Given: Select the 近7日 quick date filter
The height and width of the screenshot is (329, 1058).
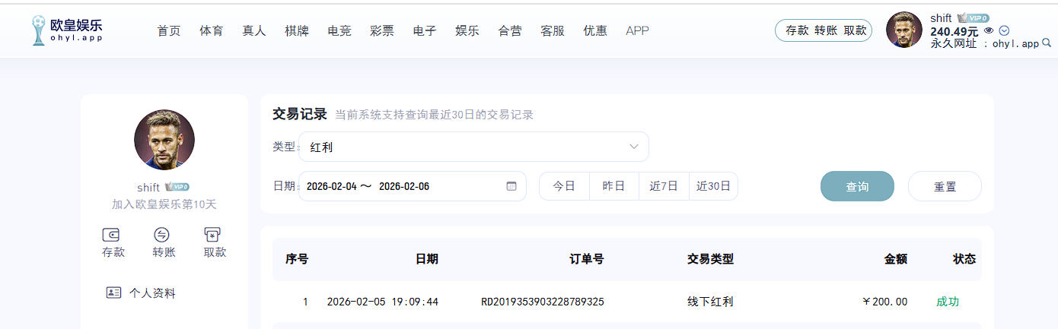Looking at the screenshot, I should (664, 186).
